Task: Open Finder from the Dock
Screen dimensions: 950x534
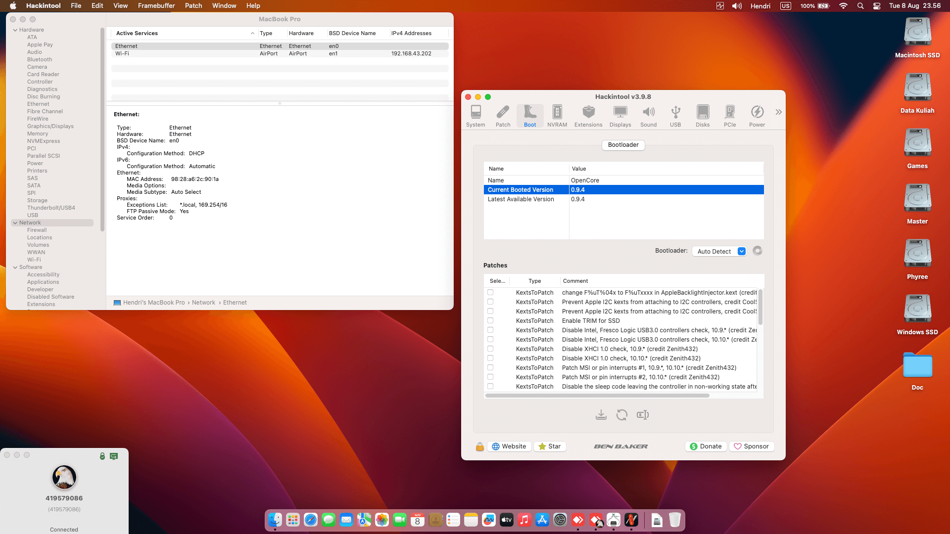Action: click(x=275, y=520)
